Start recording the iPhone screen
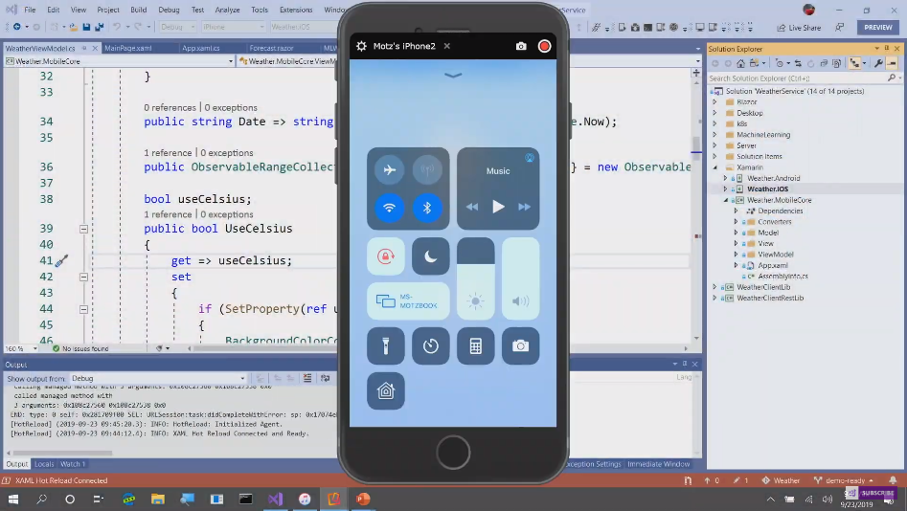The width and height of the screenshot is (907, 511). click(x=544, y=46)
